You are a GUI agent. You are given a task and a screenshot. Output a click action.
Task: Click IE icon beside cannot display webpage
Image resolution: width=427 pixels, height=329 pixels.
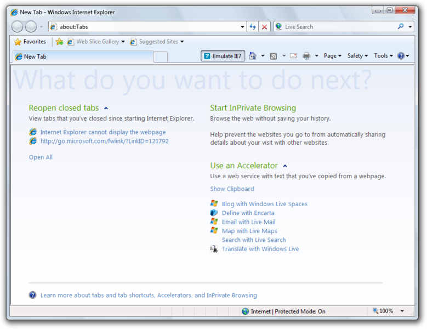coord(33,132)
